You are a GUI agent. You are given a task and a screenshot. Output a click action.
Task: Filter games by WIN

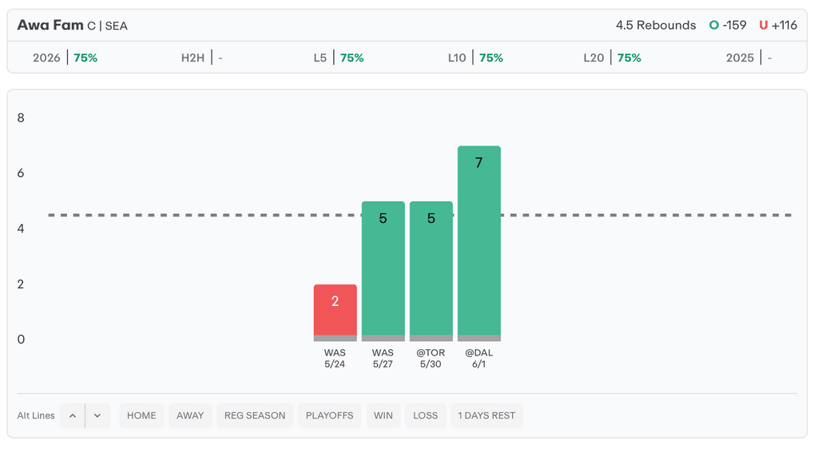coord(383,415)
